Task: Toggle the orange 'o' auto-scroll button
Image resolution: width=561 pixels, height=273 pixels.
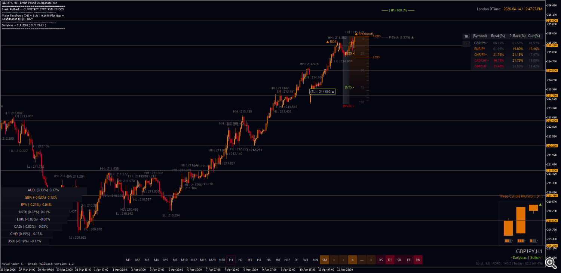Action: [352, 260]
